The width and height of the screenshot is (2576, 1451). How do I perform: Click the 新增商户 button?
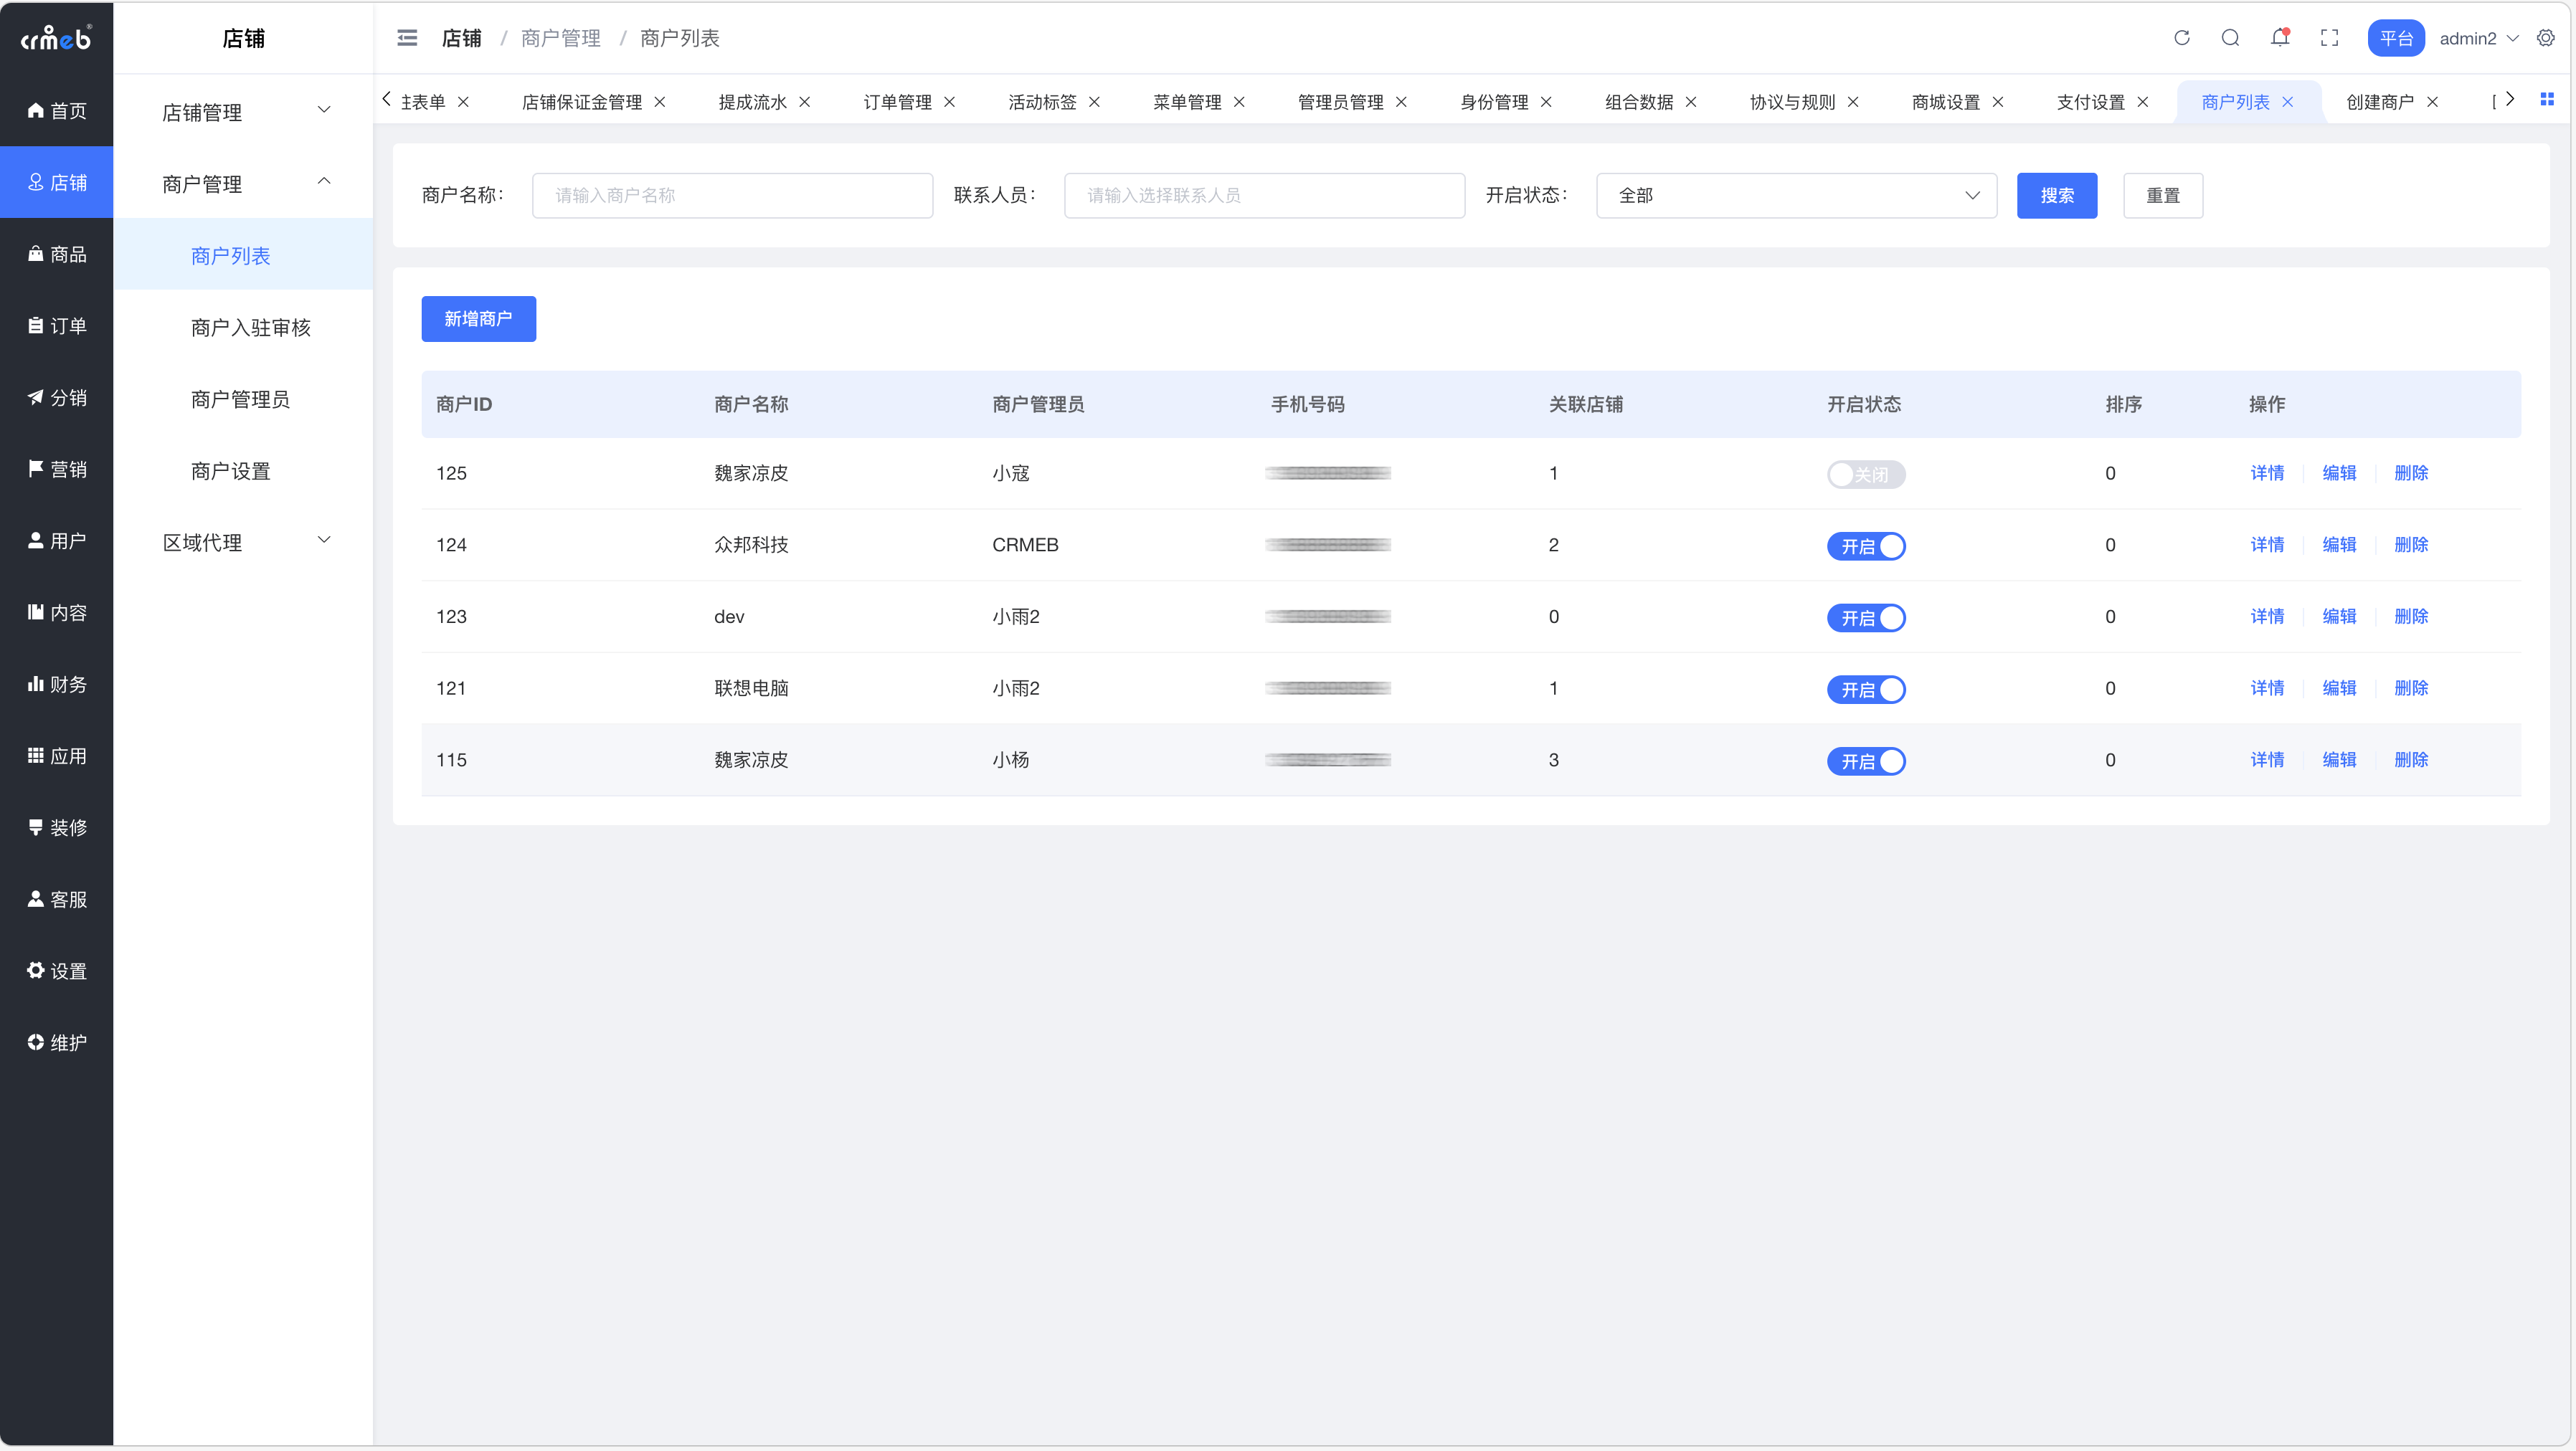(x=478, y=319)
